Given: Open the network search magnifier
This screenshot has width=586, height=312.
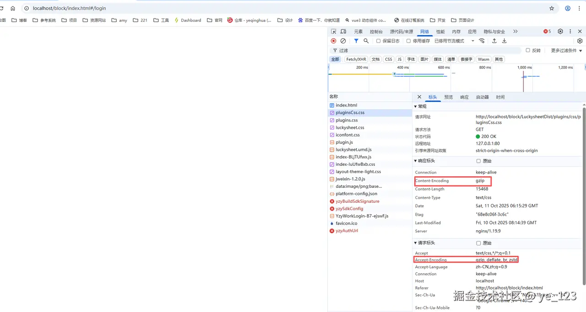Looking at the screenshot, I should click(x=366, y=41).
